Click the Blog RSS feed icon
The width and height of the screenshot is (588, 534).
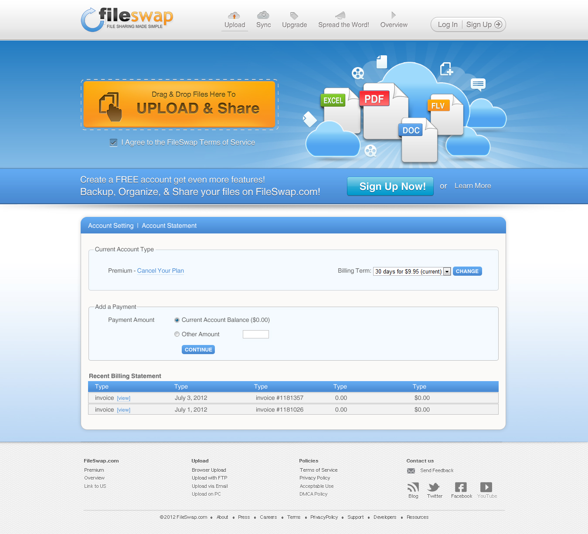pos(413,487)
